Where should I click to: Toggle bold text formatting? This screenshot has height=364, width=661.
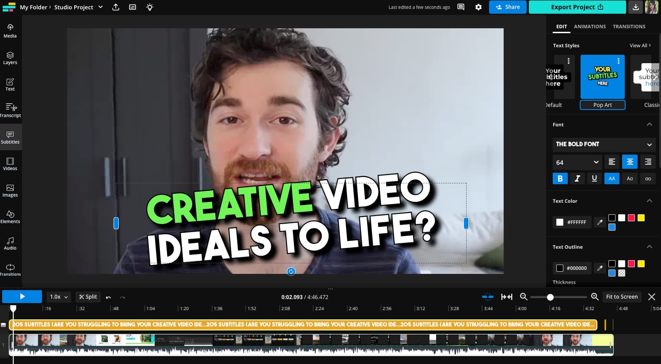click(x=560, y=178)
